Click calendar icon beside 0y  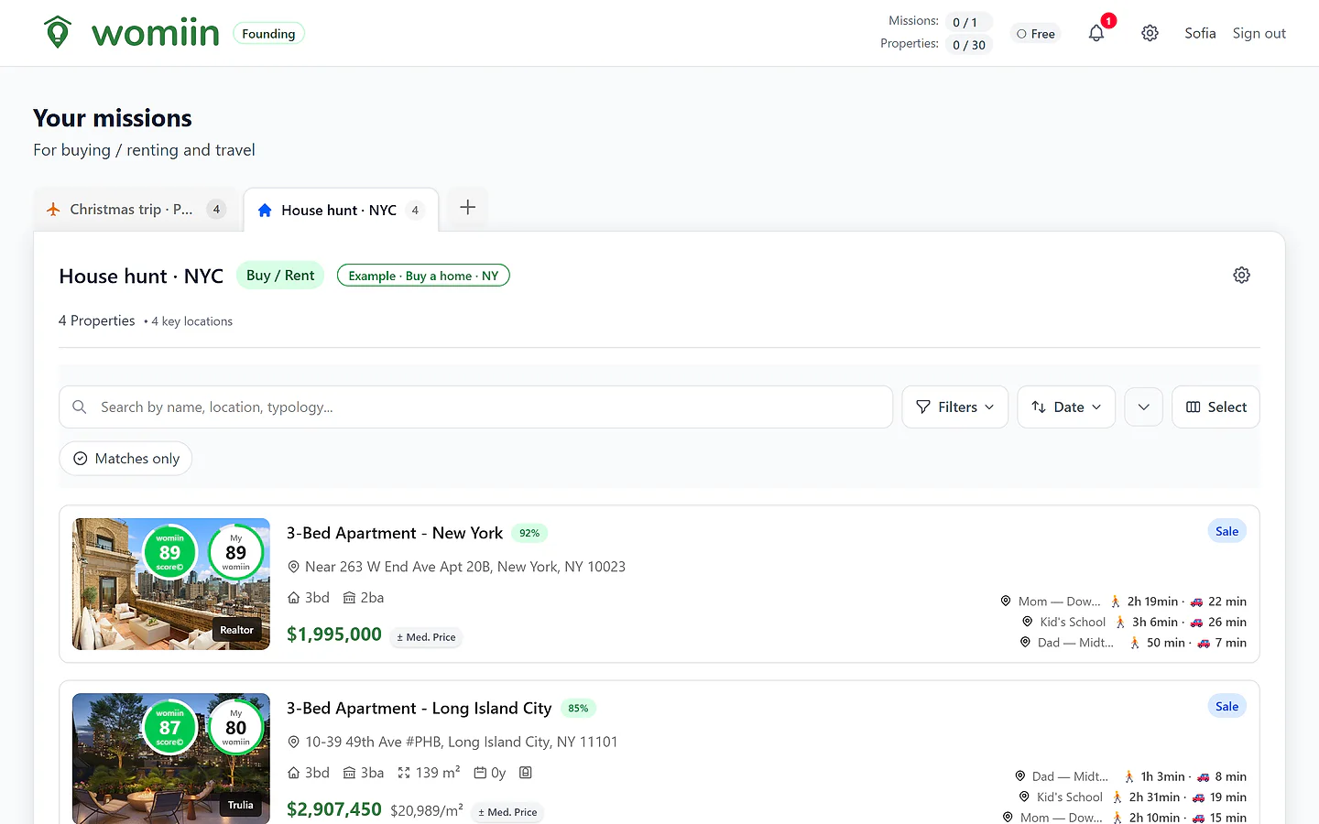coord(480,773)
